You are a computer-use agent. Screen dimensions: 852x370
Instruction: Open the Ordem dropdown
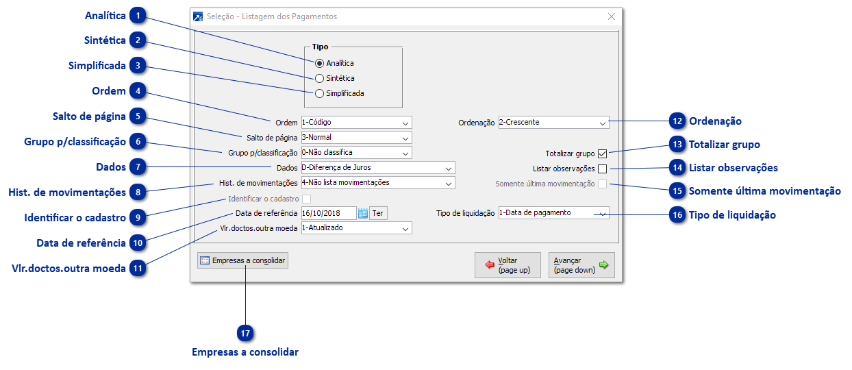tap(355, 123)
